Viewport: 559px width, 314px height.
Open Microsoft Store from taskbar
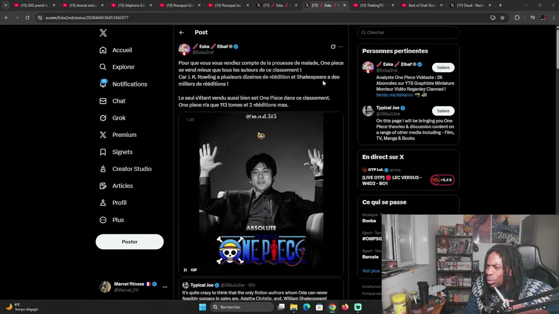click(319, 307)
